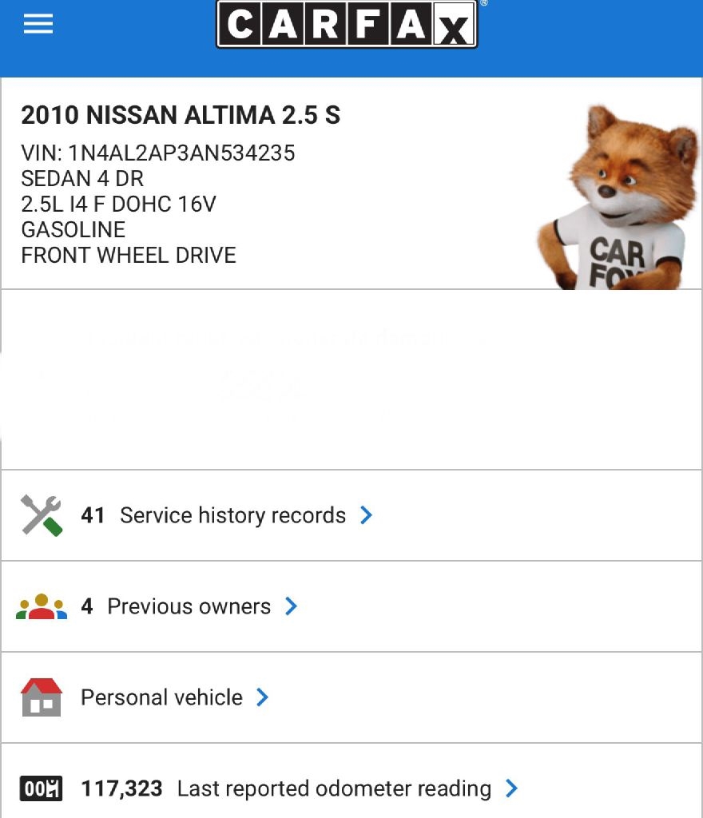Click the odometer counter icon
Image resolution: width=703 pixels, height=818 pixels.
pos(42,789)
